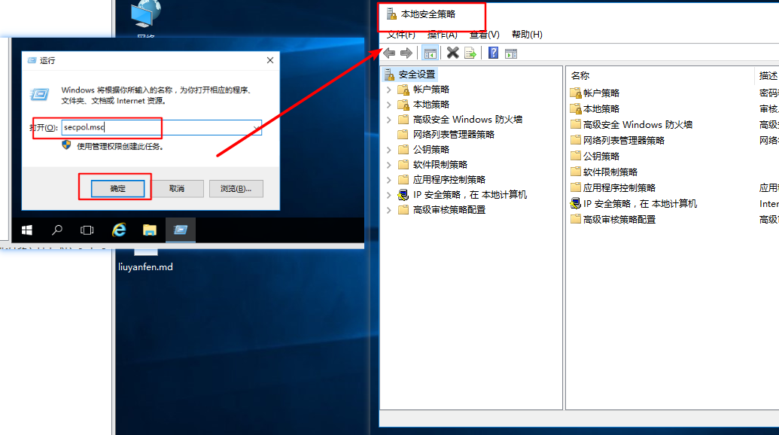The image size is (779, 435).
Task: Click the 帐户策略 folder icon in the right pane
Action: (576, 93)
